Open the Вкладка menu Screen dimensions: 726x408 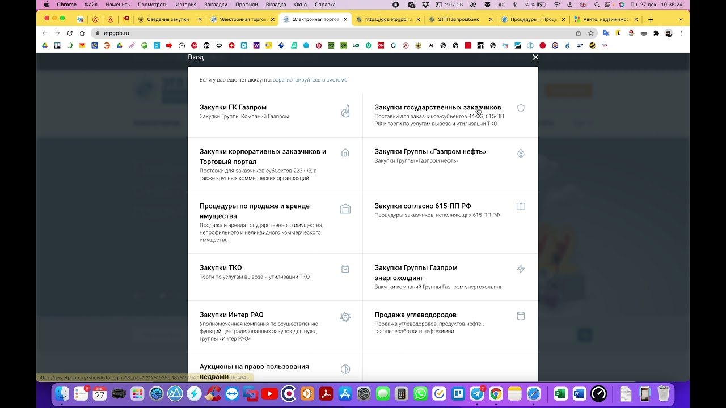point(276,5)
